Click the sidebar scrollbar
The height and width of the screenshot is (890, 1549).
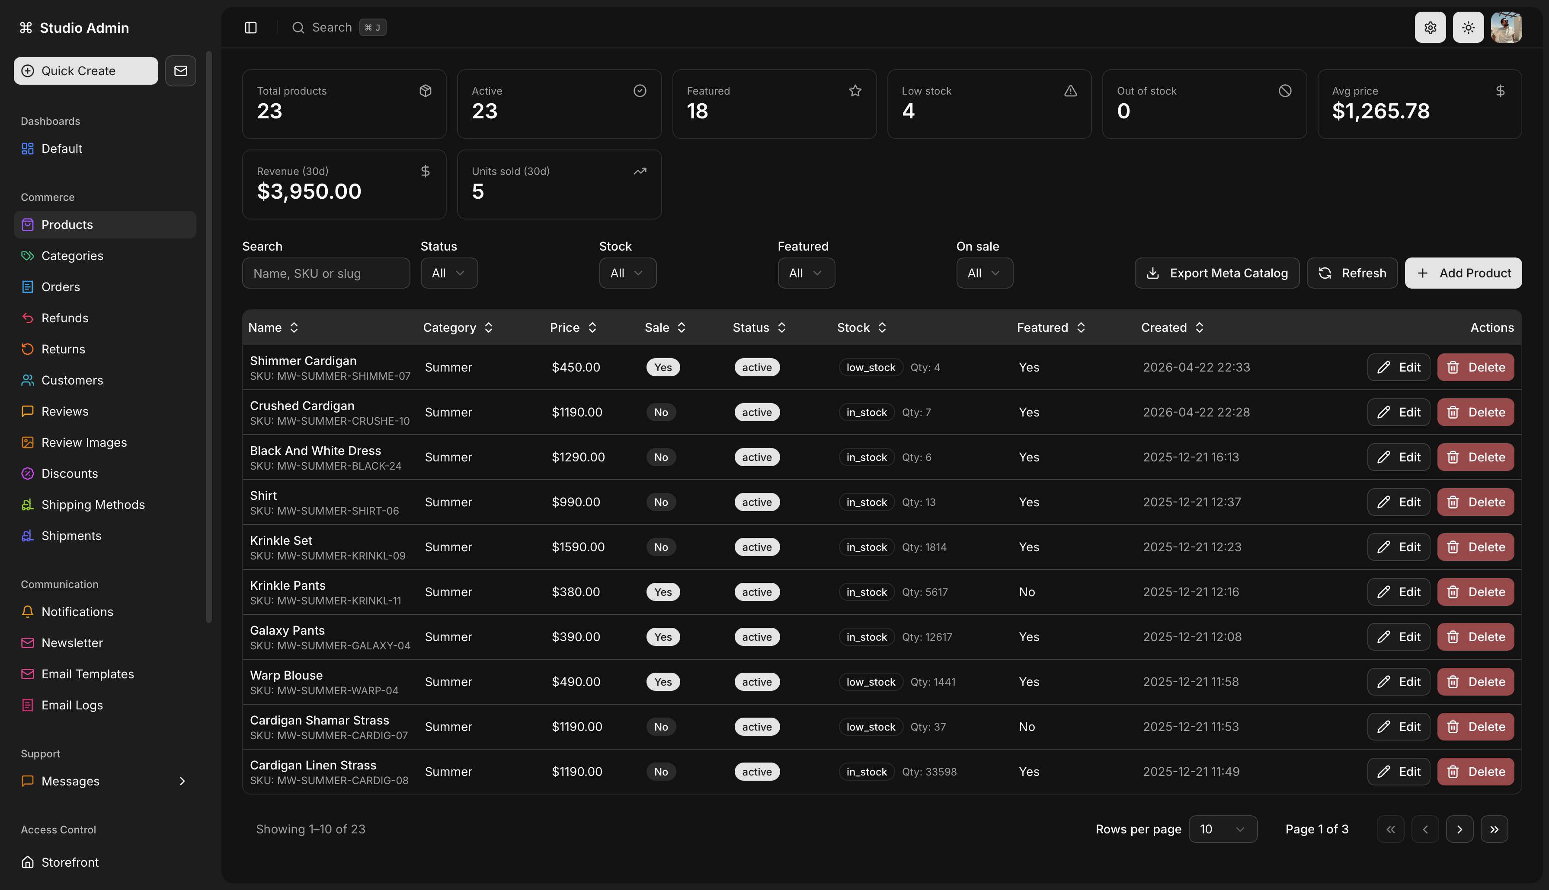(208, 337)
